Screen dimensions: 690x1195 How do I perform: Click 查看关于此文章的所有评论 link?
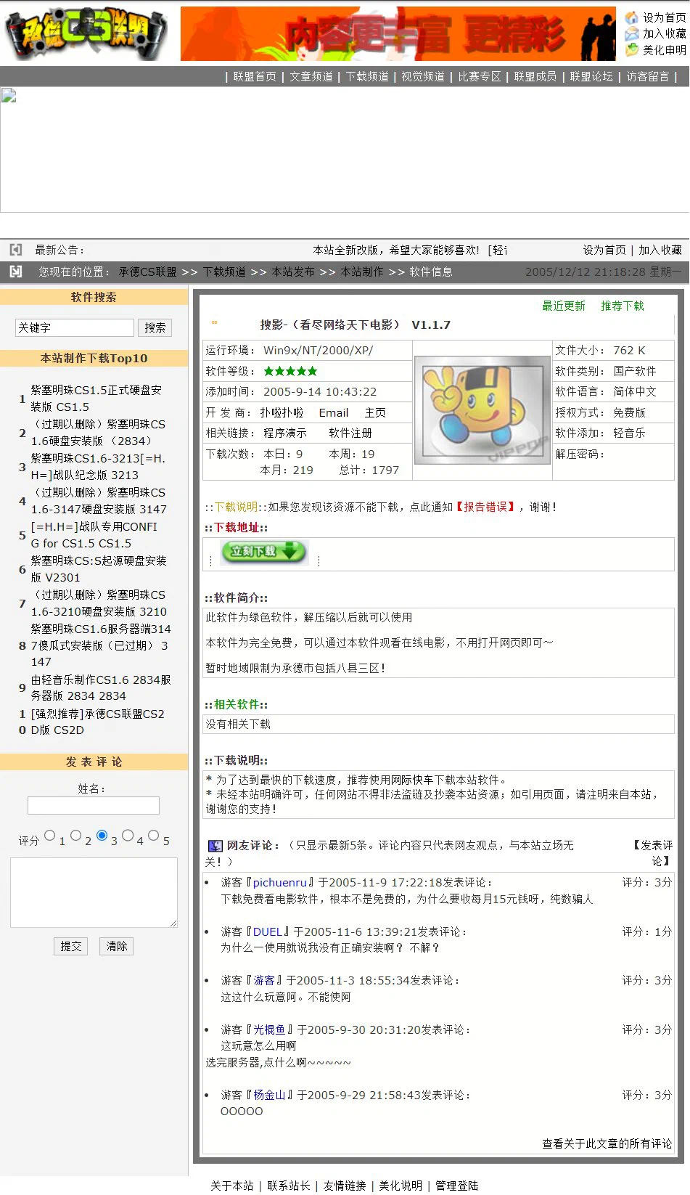[607, 1143]
